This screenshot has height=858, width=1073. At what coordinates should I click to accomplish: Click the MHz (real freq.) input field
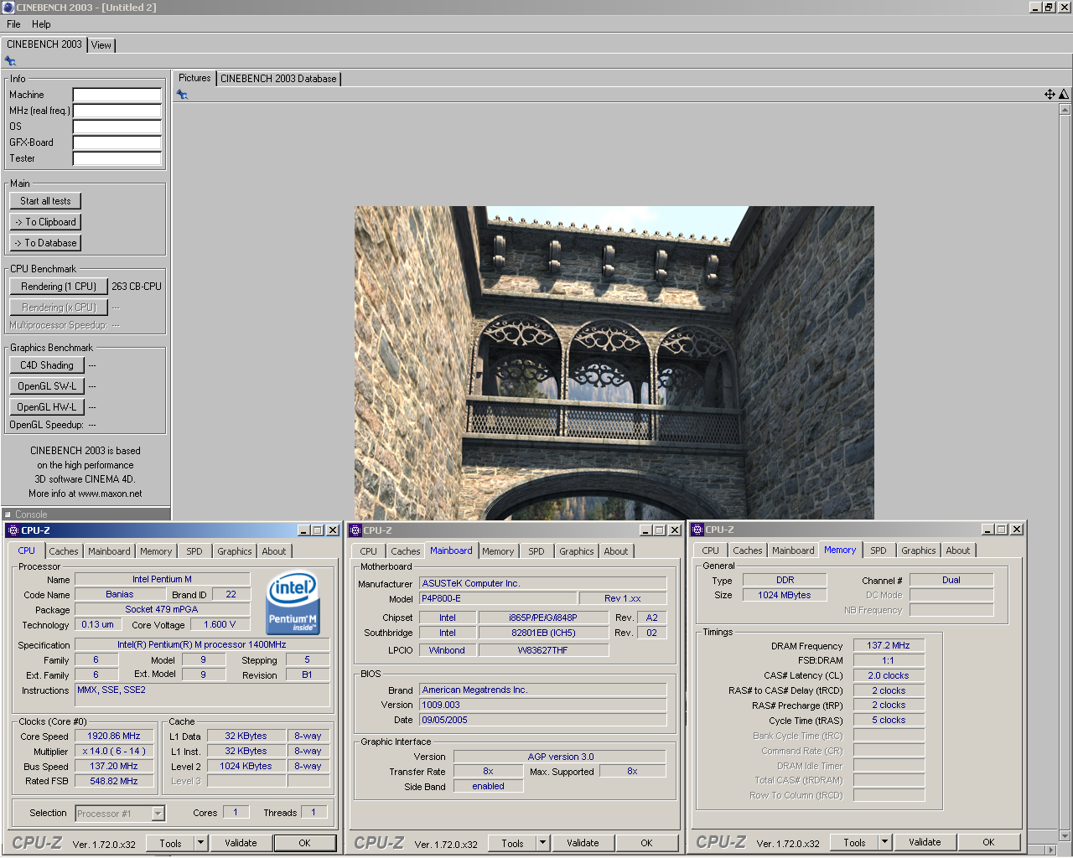pos(117,111)
